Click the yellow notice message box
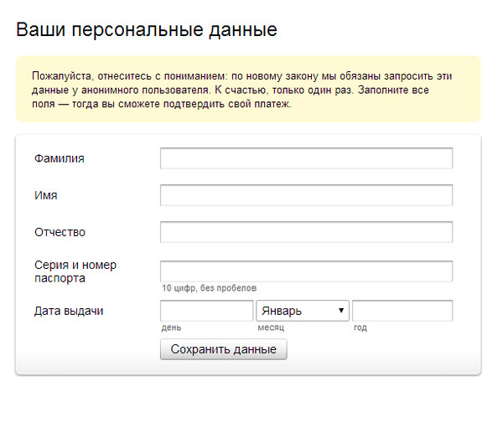The image size is (503, 423). (247, 89)
